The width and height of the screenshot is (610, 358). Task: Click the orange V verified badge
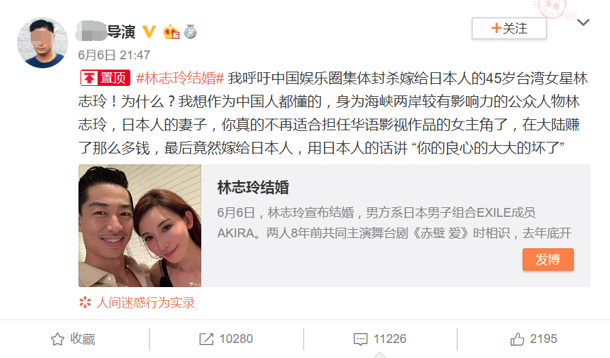pos(149,31)
